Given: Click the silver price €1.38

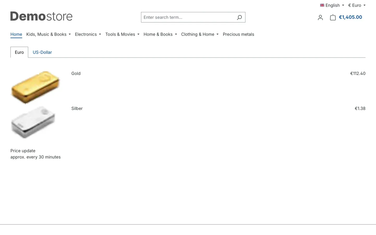Looking at the screenshot, I should click(x=360, y=108).
